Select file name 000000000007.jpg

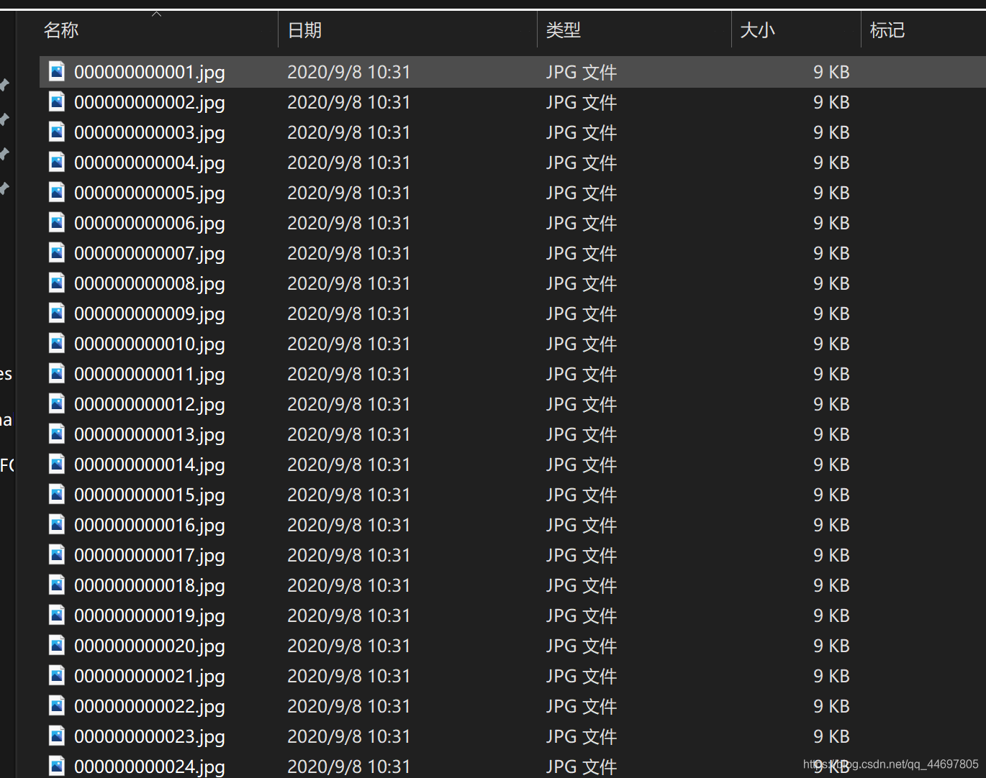150,254
